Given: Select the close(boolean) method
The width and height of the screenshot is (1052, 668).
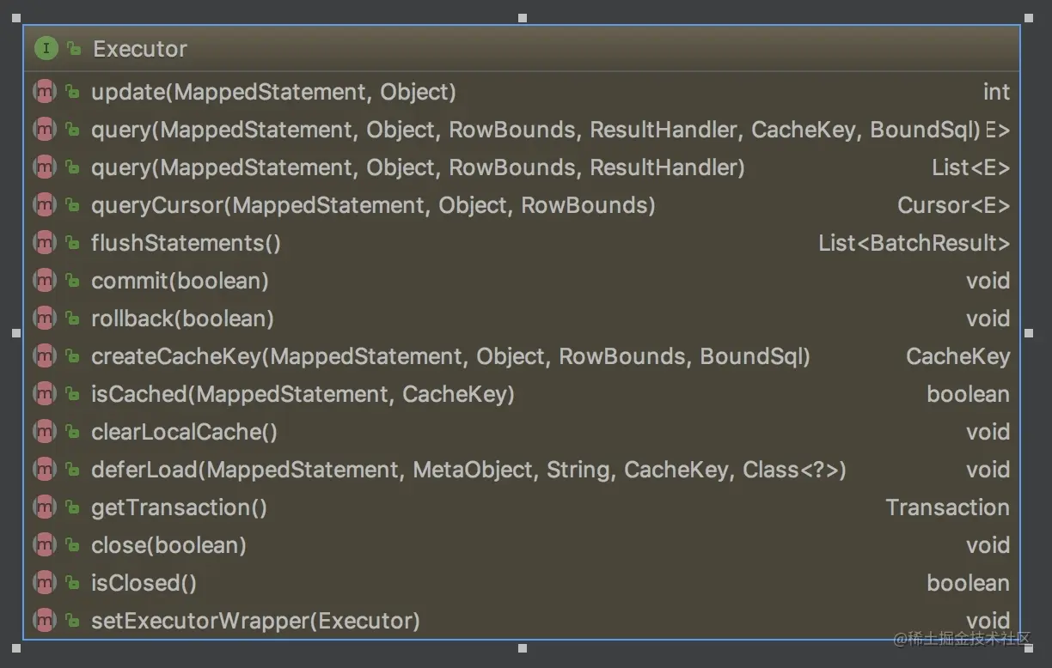Looking at the screenshot, I should (x=168, y=545).
